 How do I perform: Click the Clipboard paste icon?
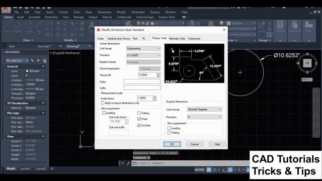click(x=294, y=25)
